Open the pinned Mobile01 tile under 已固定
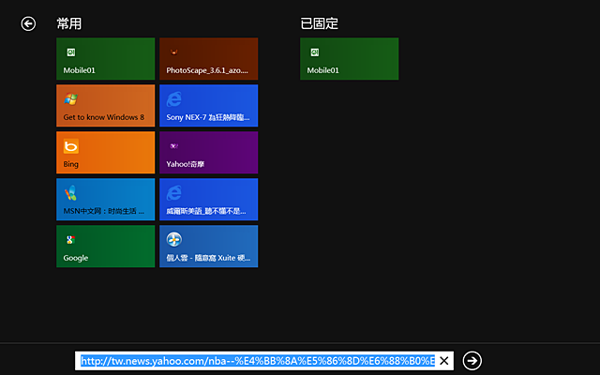 pos(350,58)
